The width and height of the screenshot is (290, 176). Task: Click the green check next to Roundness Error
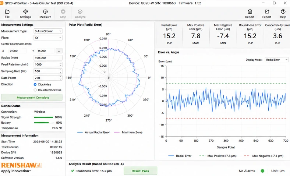click(72, 171)
